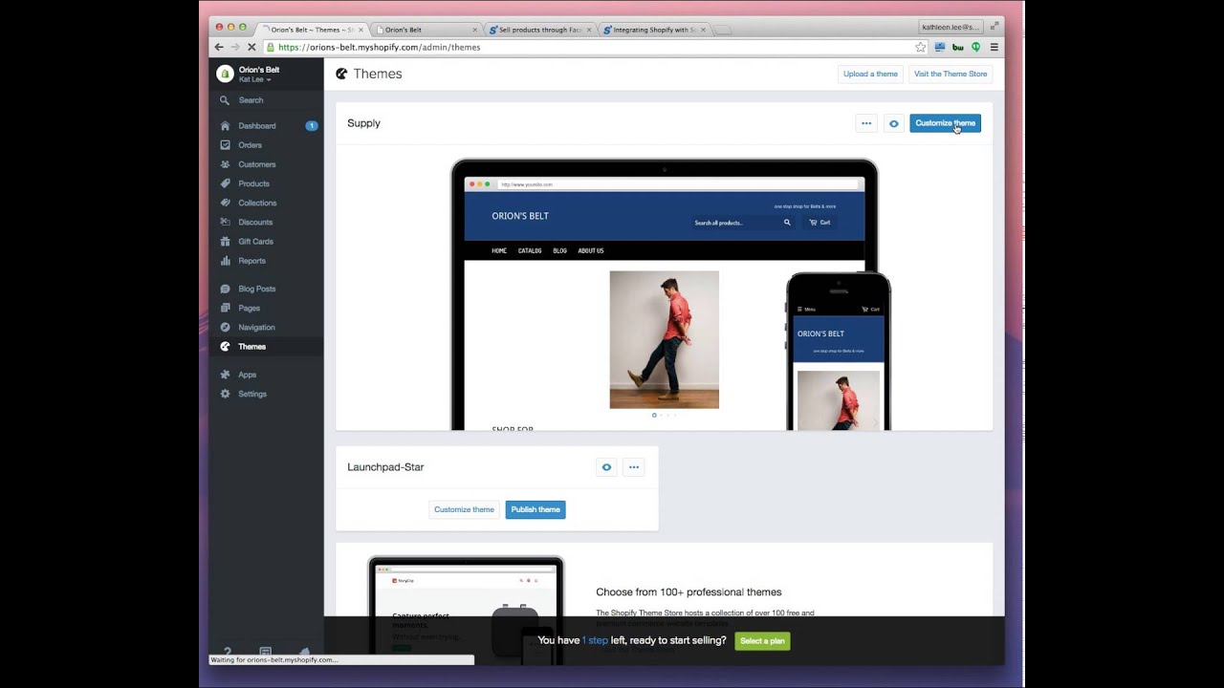Open the Kat Lee account dropdown
Image resolution: width=1224 pixels, height=688 pixels.
254,79
